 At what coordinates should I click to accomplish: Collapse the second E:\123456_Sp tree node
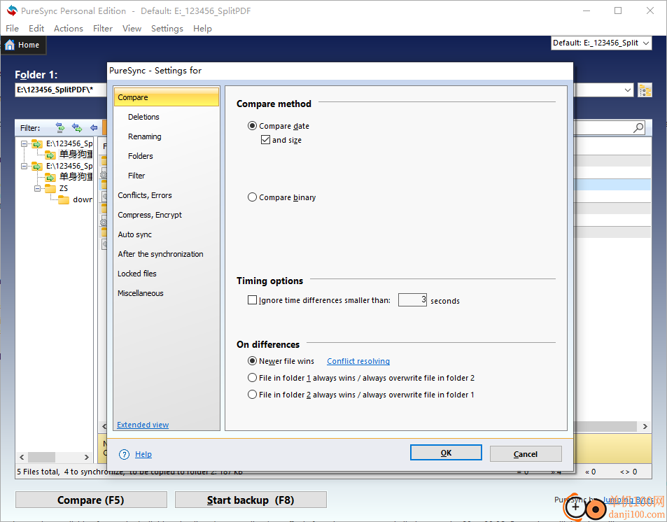coord(24,166)
